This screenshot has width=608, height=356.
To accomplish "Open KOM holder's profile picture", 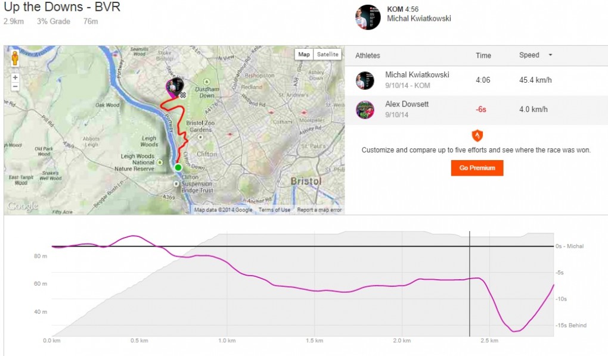I will click(368, 17).
